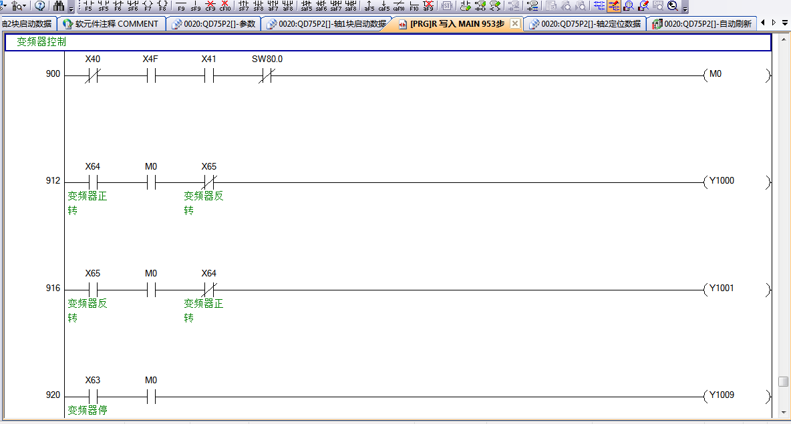
Task: Expand the toolbar options arrow after binoculars
Action: point(71,7)
